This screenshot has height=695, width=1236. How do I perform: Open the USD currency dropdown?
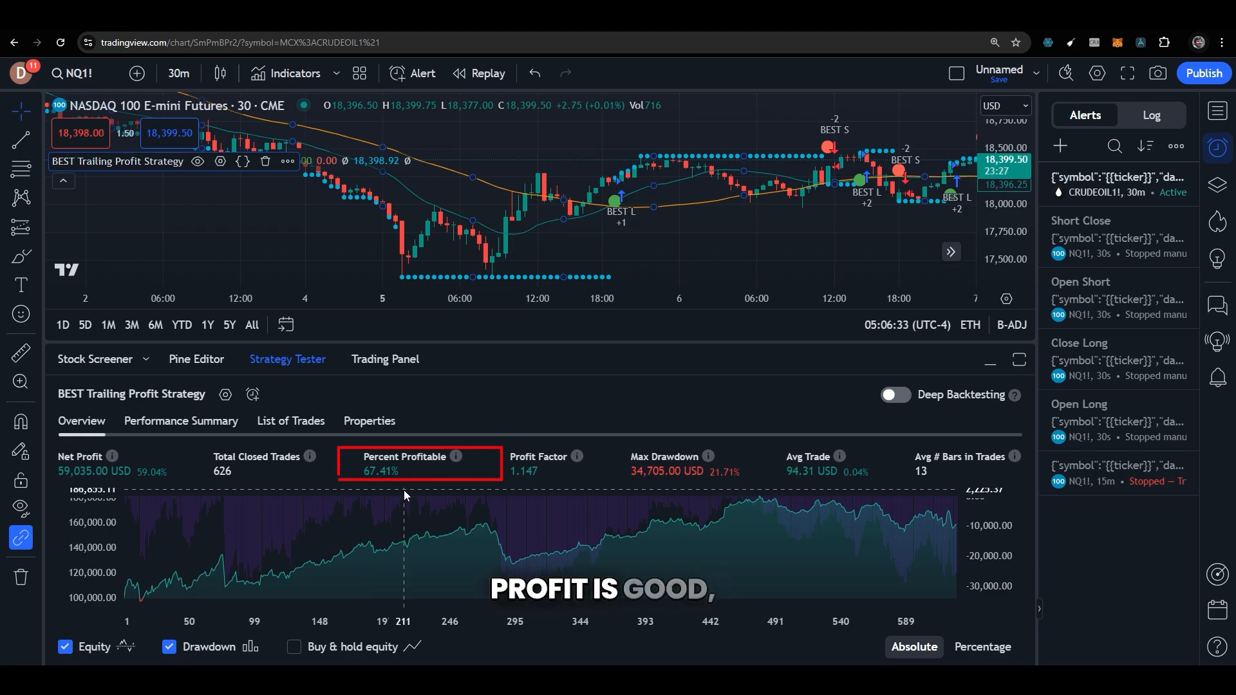coord(1006,106)
